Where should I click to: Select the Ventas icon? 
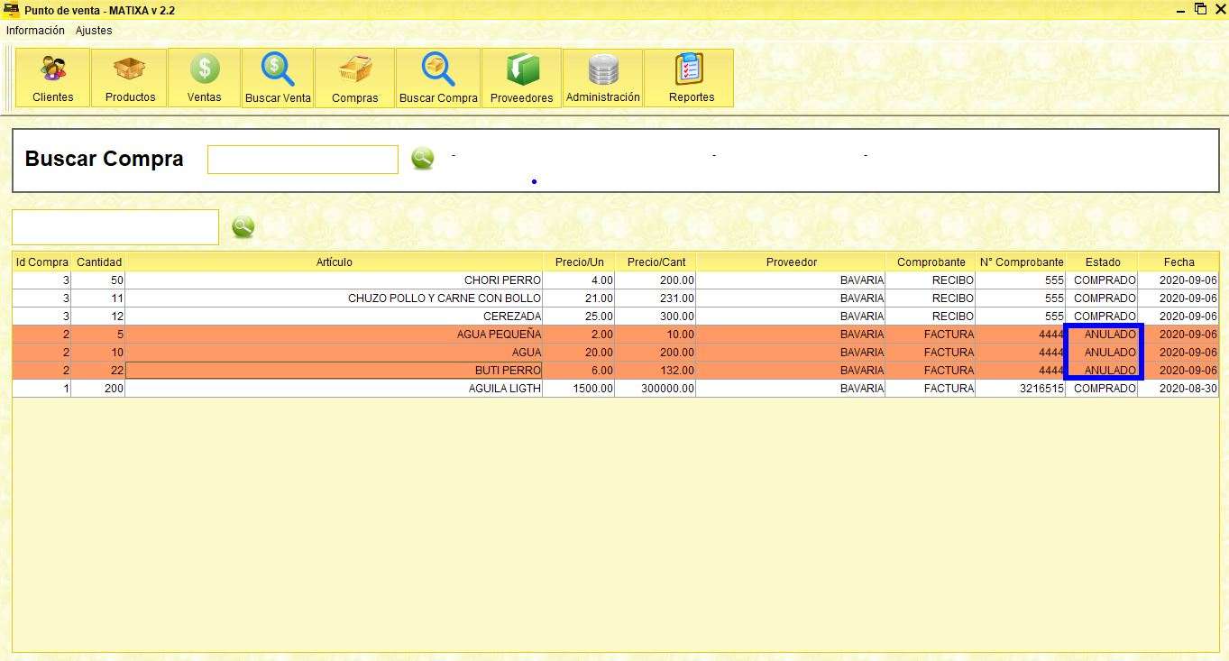[203, 77]
